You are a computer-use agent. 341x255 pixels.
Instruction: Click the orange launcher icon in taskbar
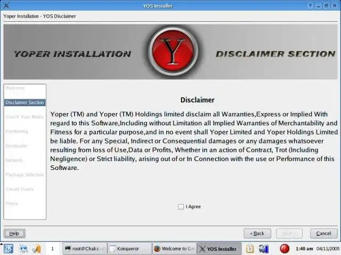coord(37,249)
